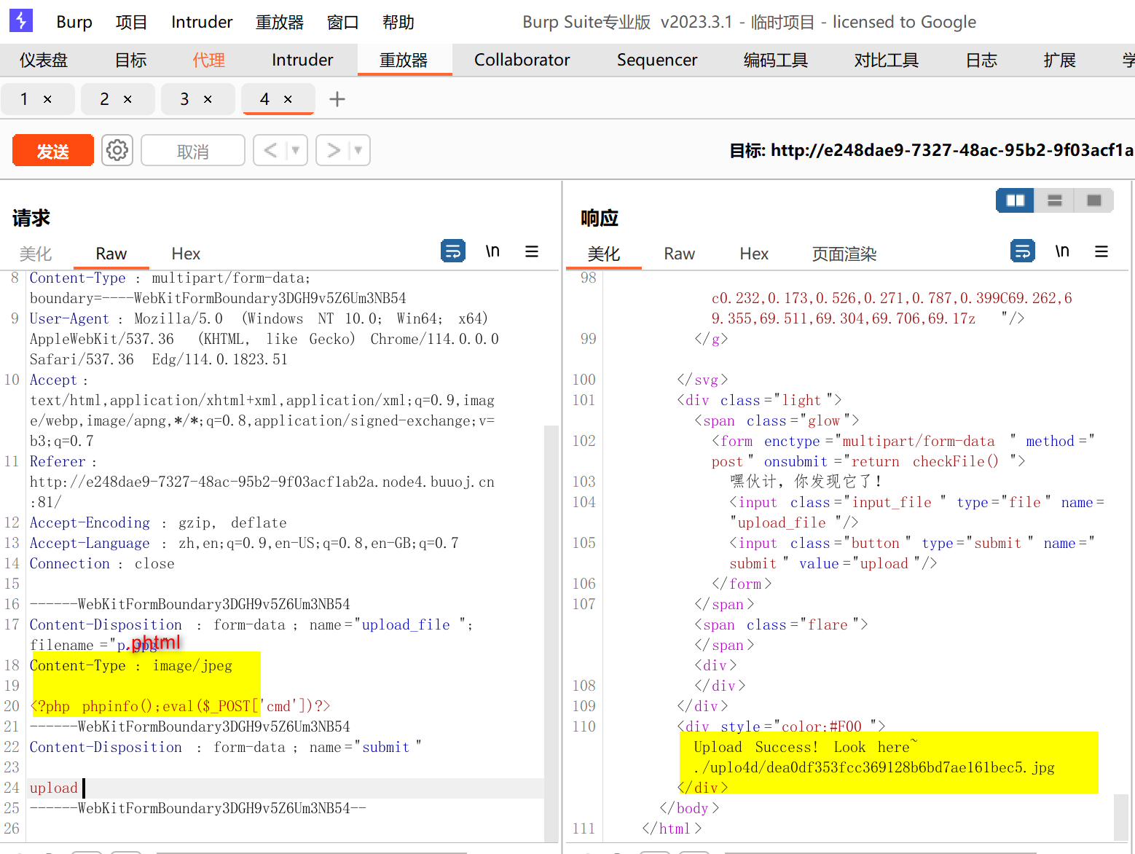Select combined tabbed layout icon
The height and width of the screenshot is (854, 1135).
tap(1093, 200)
